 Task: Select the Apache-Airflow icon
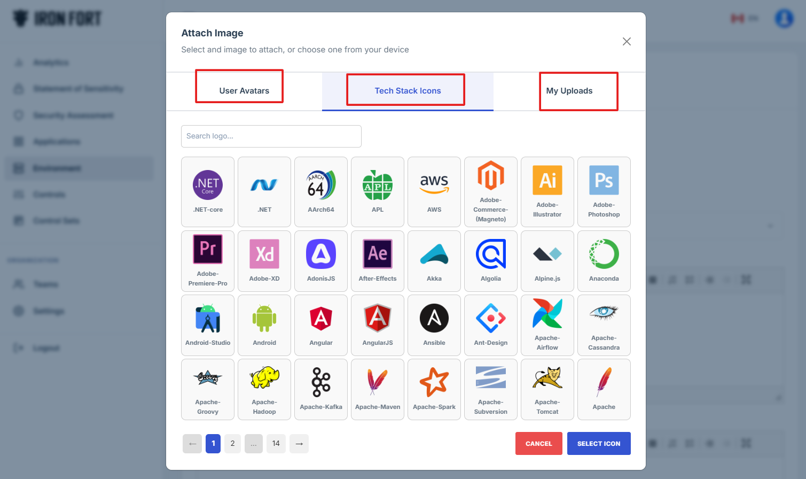tap(547, 325)
